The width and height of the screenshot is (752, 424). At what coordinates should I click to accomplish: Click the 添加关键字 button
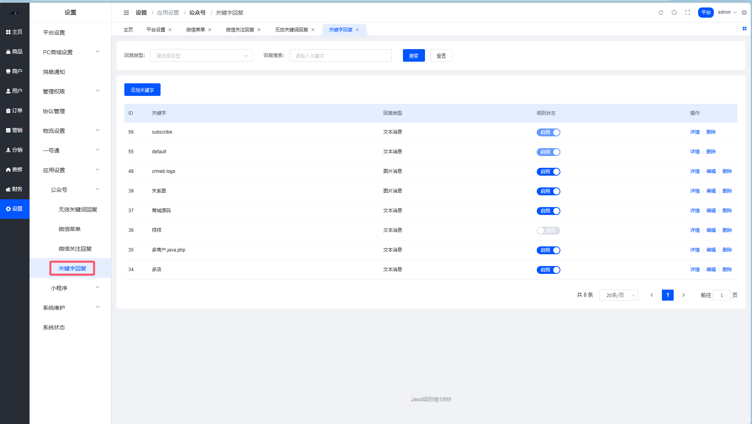coord(142,90)
